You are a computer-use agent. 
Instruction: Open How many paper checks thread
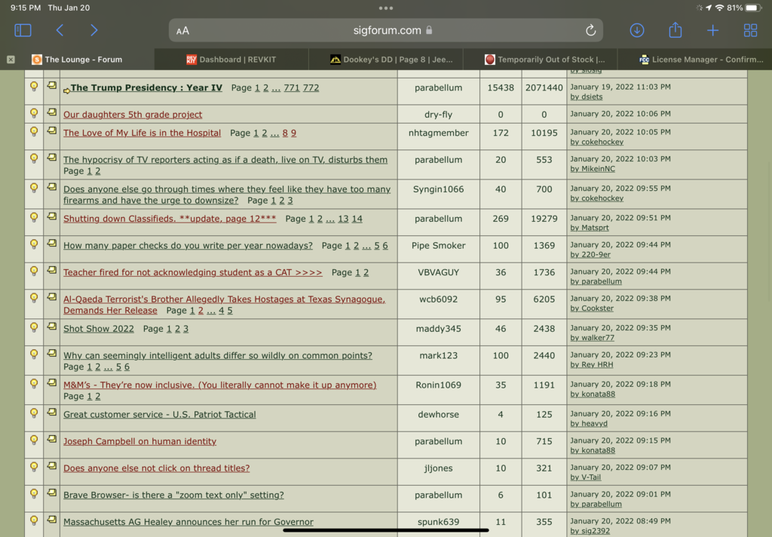point(188,245)
